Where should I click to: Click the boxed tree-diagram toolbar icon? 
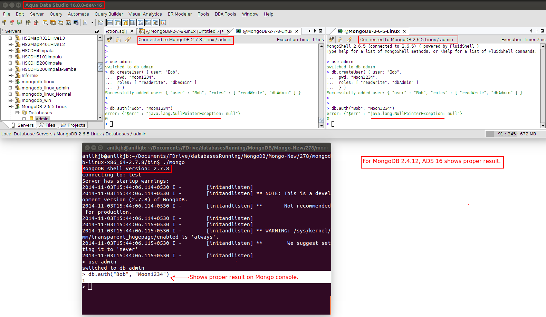pyautogui.click(x=155, y=22)
